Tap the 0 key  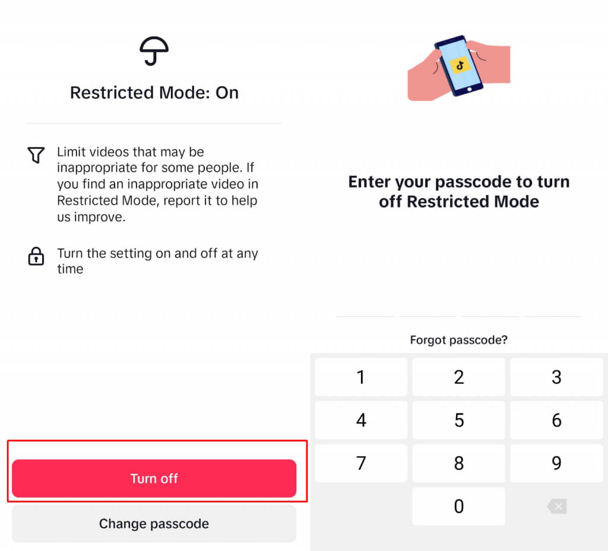(458, 507)
